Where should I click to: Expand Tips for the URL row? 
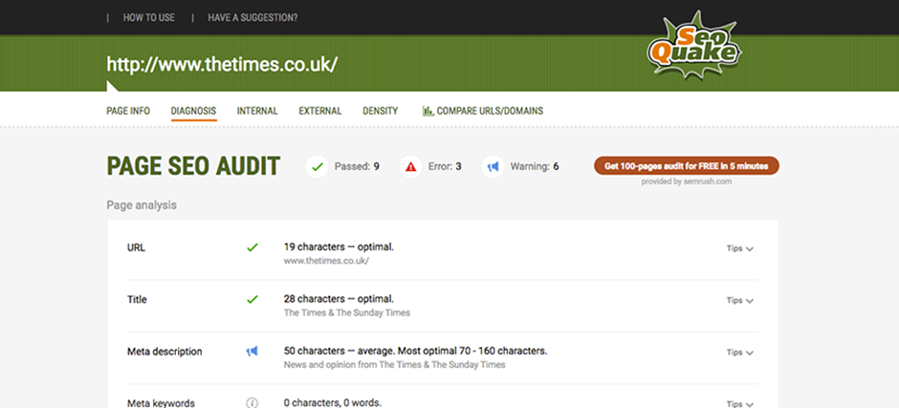[739, 248]
